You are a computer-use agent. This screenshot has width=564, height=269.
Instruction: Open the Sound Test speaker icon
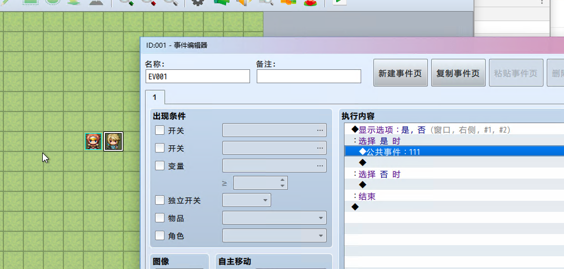pyautogui.click(x=244, y=2)
